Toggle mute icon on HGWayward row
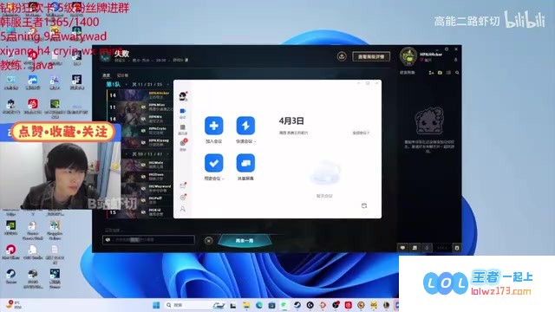The height and width of the screenshot is (312, 555). pos(143,189)
